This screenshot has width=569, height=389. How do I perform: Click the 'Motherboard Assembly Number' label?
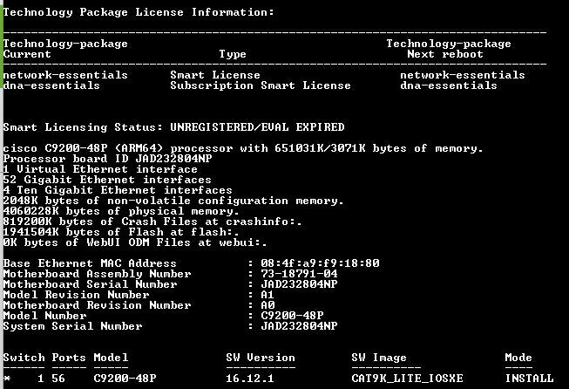tap(97, 274)
